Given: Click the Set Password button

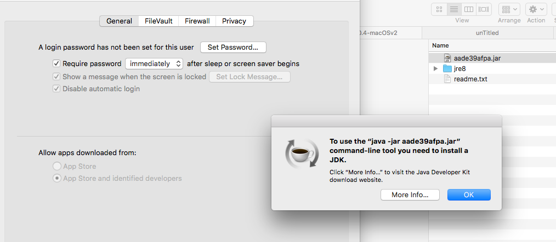Looking at the screenshot, I should pyautogui.click(x=233, y=47).
